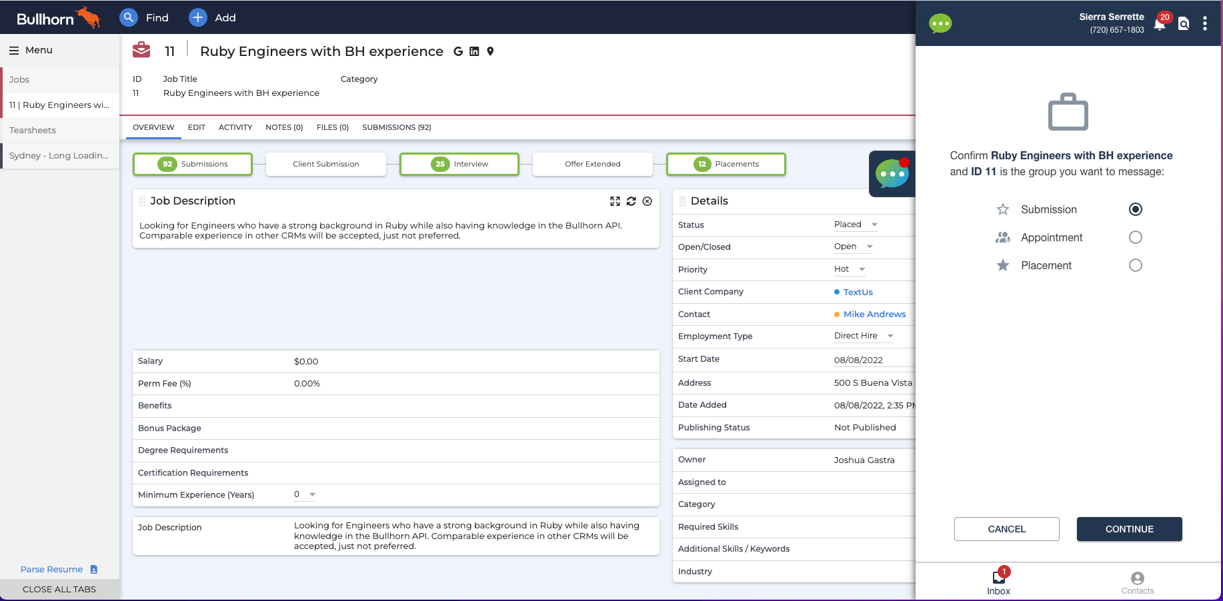Image resolution: width=1223 pixels, height=601 pixels.
Task: Choose Placement as the message group
Action: pos(1136,265)
